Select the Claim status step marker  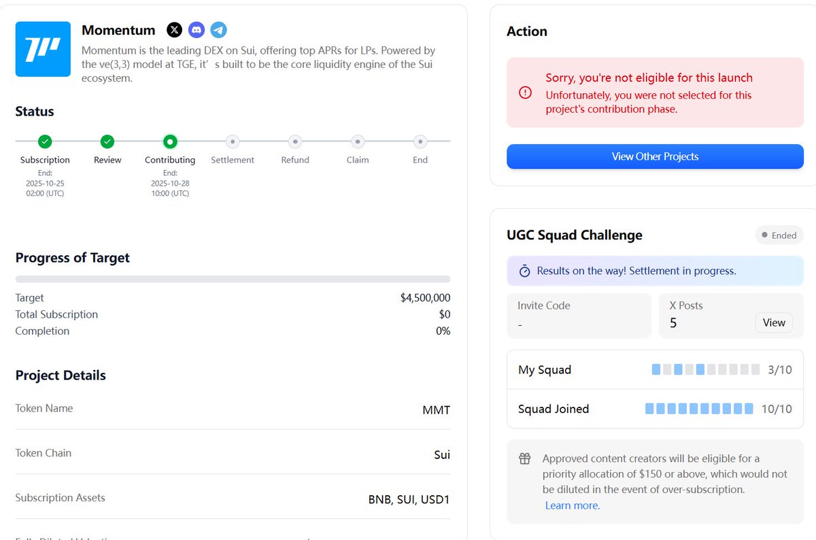click(358, 141)
